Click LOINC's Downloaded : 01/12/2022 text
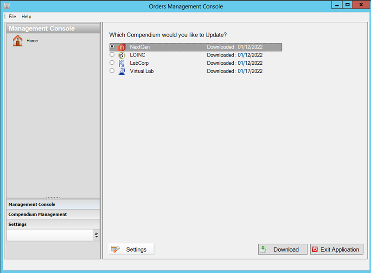This screenshot has height=273, width=371. pyautogui.click(x=235, y=55)
